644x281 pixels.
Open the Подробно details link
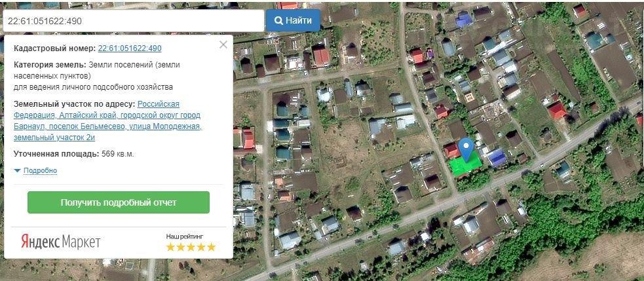coord(40,170)
